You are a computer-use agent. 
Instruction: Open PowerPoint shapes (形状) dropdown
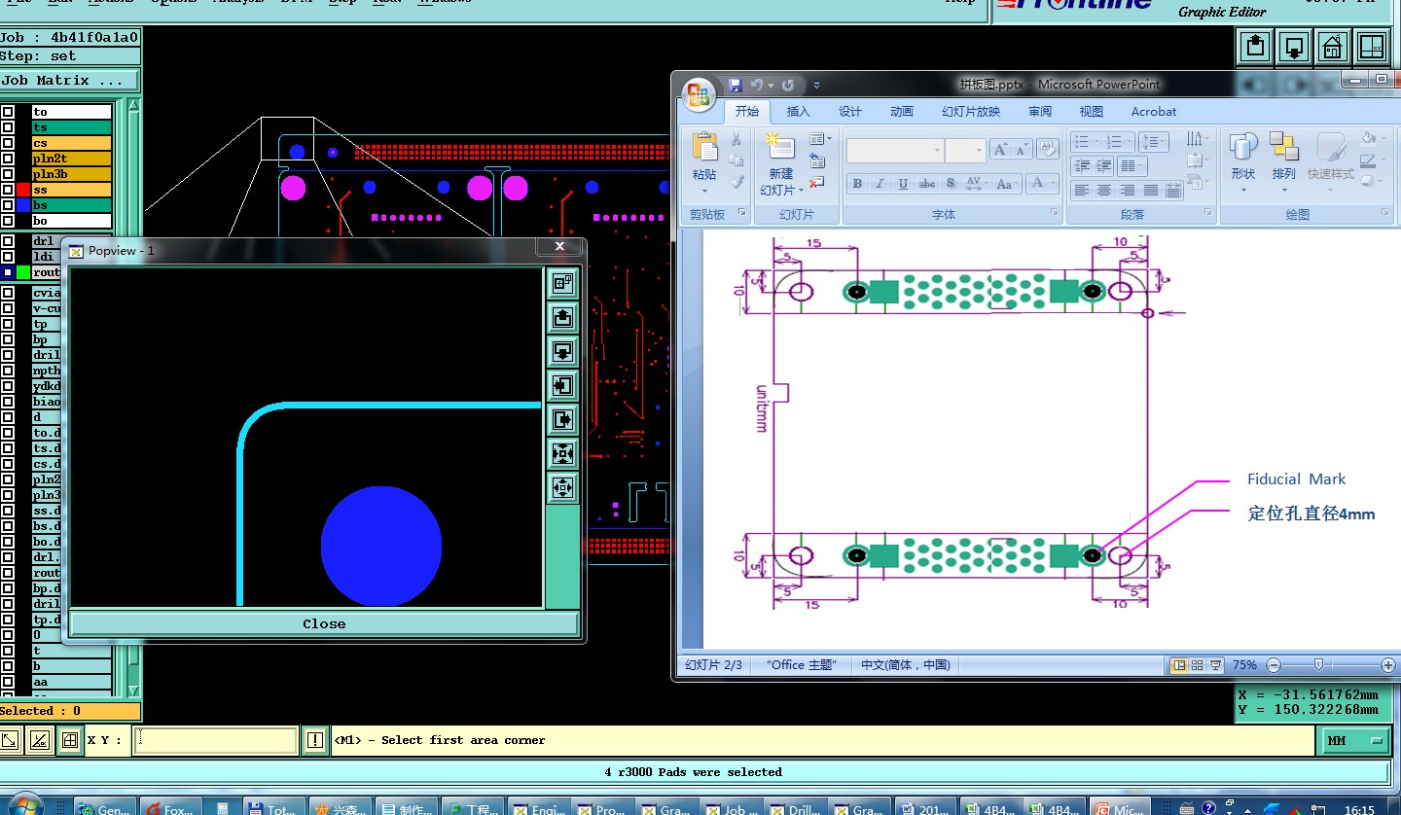tap(1243, 162)
